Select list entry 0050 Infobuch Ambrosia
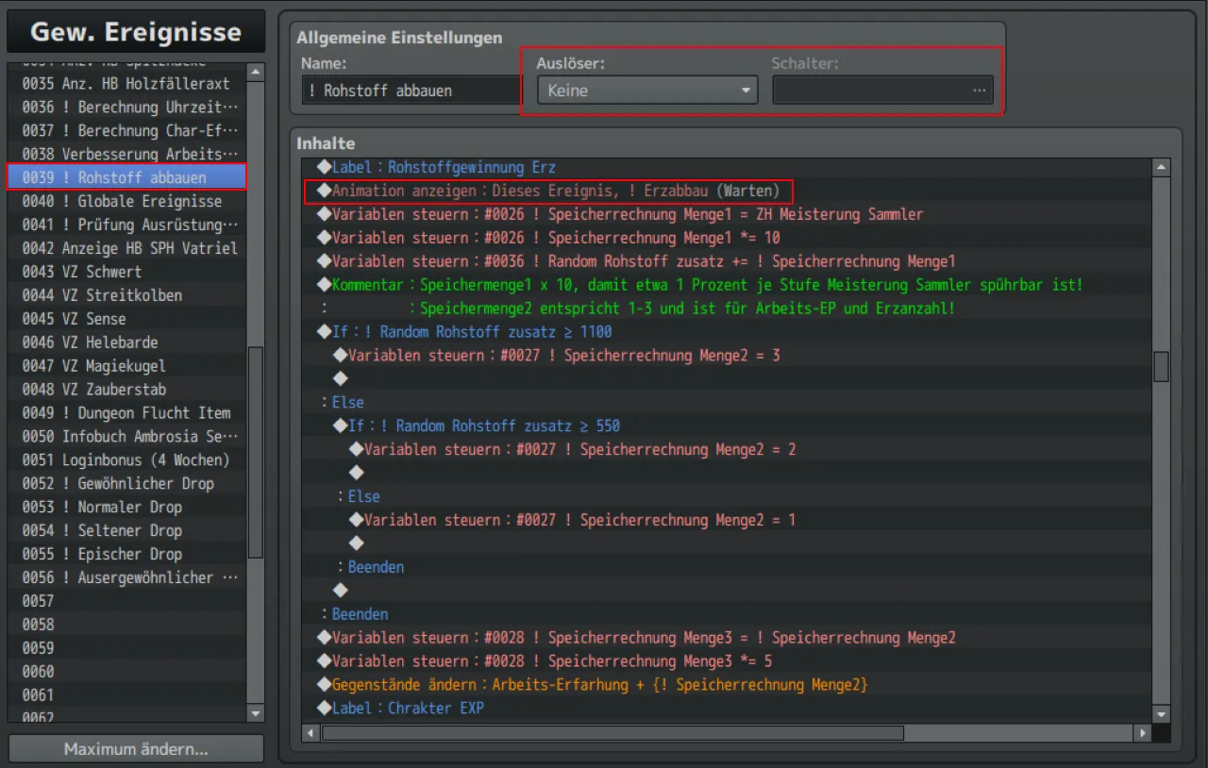Screen dimensions: 1208x768 point(126,437)
